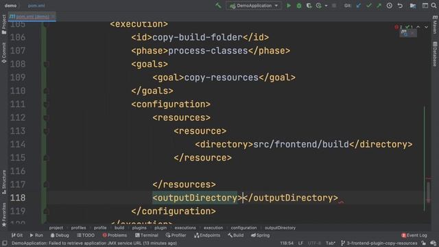The height and width of the screenshot is (247, 439).
Task: Click the JMX service URL status message
Action: point(94,243)
